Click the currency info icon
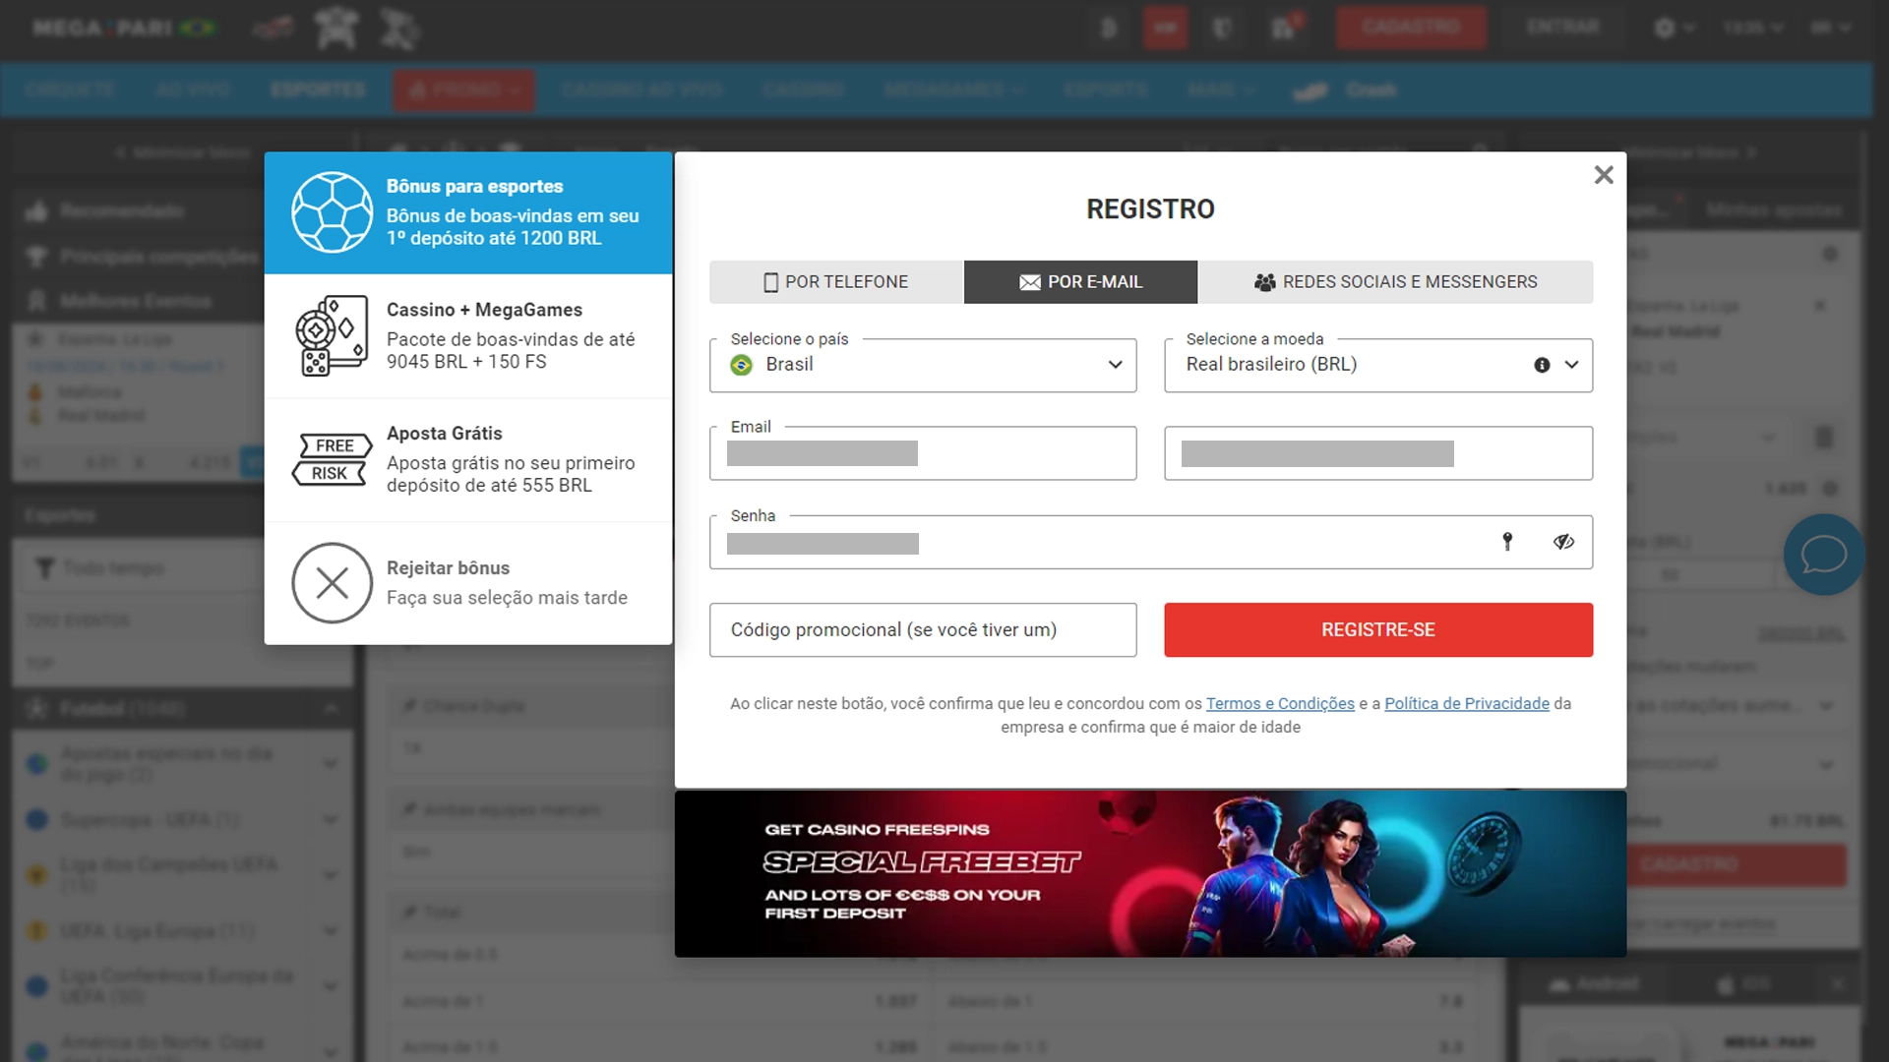 coord(1542,365)
